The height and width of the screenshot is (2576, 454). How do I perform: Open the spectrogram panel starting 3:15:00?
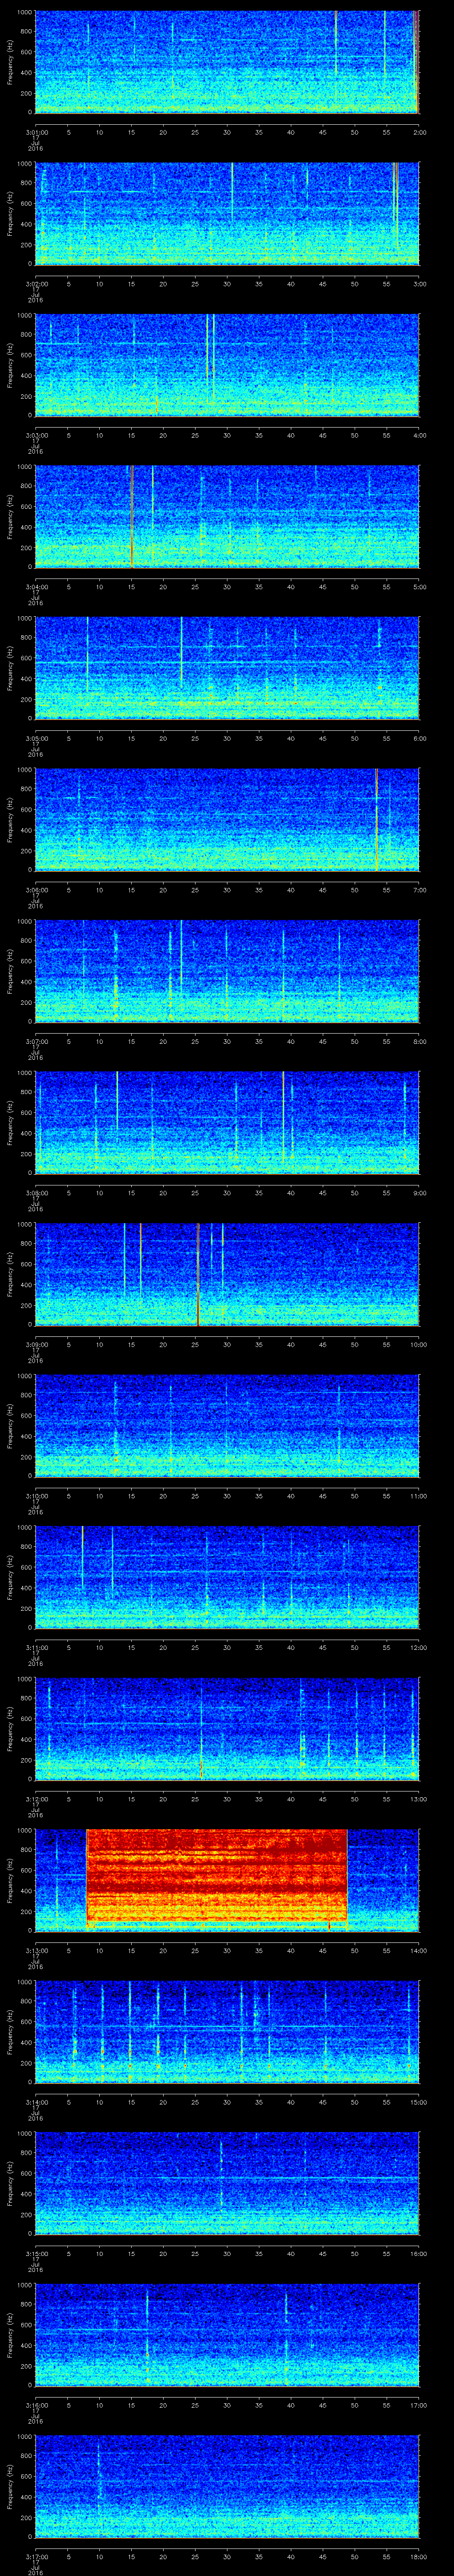(227, 2183)
